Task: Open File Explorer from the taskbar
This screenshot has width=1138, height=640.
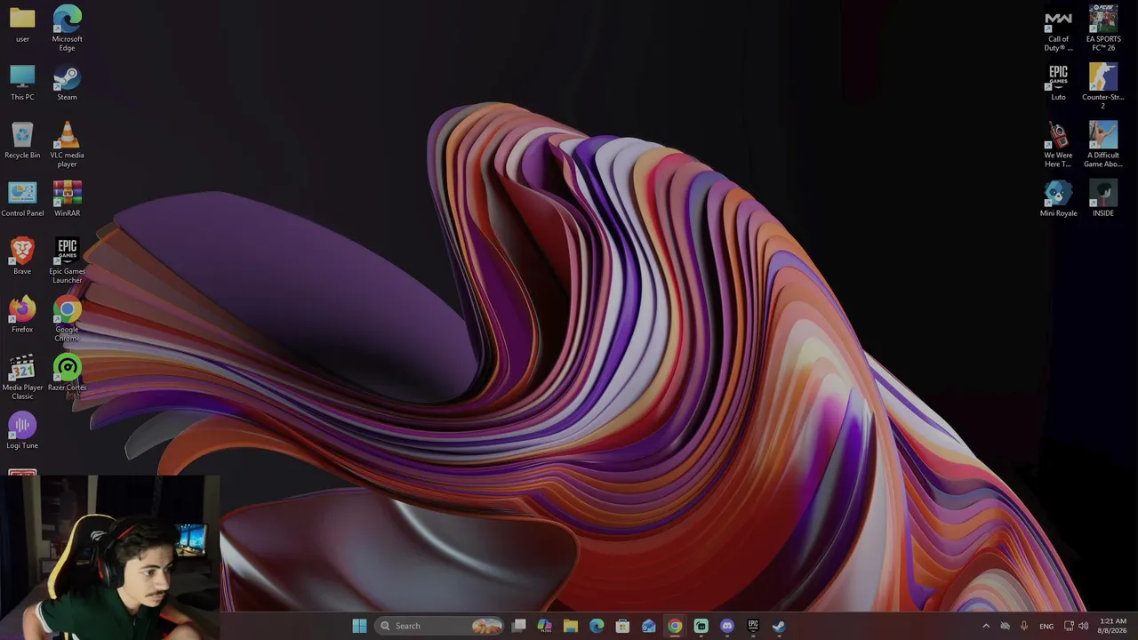Action: coord(571,626)
